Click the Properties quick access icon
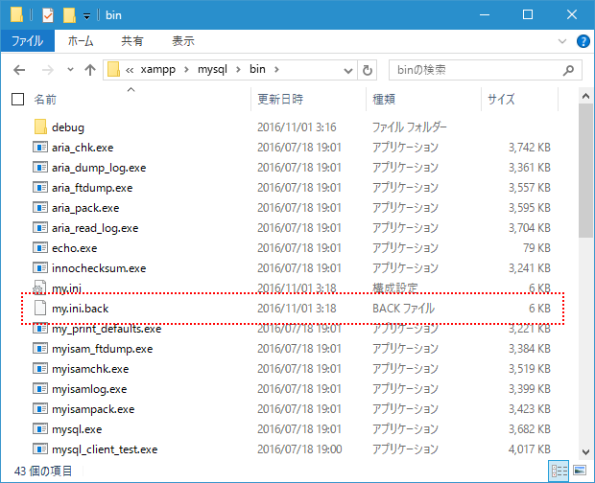Screen dimensions: 595x483 pyautogui.click(x=48, y=15)
